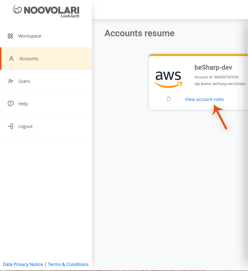This screenshot has width=248, height=271.
Task: Open the Terms & Conditions link
Action: (68, 264)
